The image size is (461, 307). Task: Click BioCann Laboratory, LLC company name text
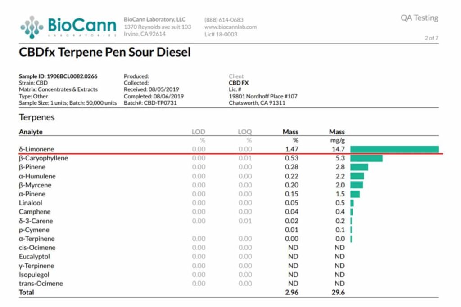tap(155, 19)
